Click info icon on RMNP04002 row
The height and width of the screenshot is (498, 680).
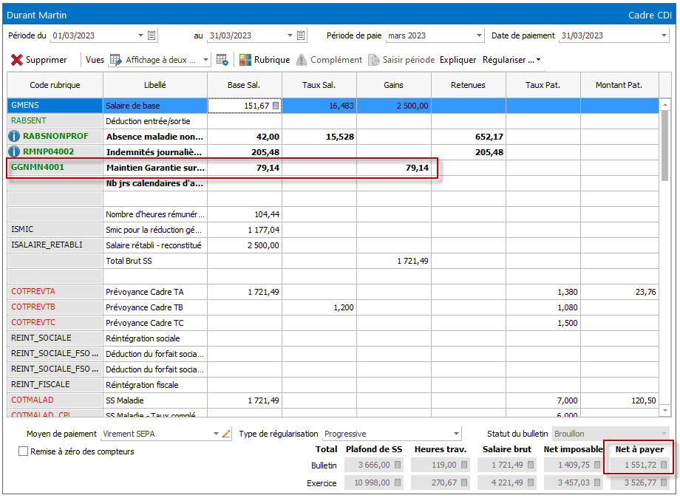[14, 151]
